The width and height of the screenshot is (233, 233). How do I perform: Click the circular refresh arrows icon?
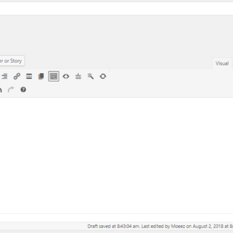click(x=103, y=76)
